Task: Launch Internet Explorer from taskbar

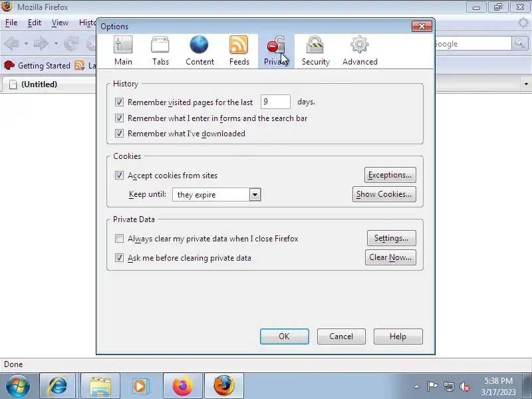Action: 58,386
